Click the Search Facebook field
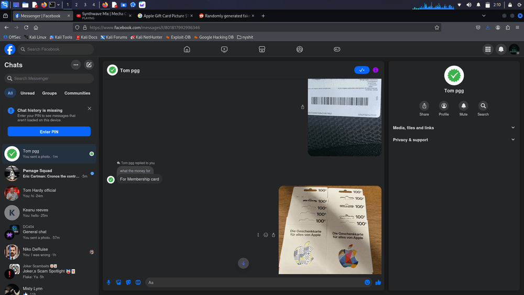524x295 pixels. (x=56, y=49)
